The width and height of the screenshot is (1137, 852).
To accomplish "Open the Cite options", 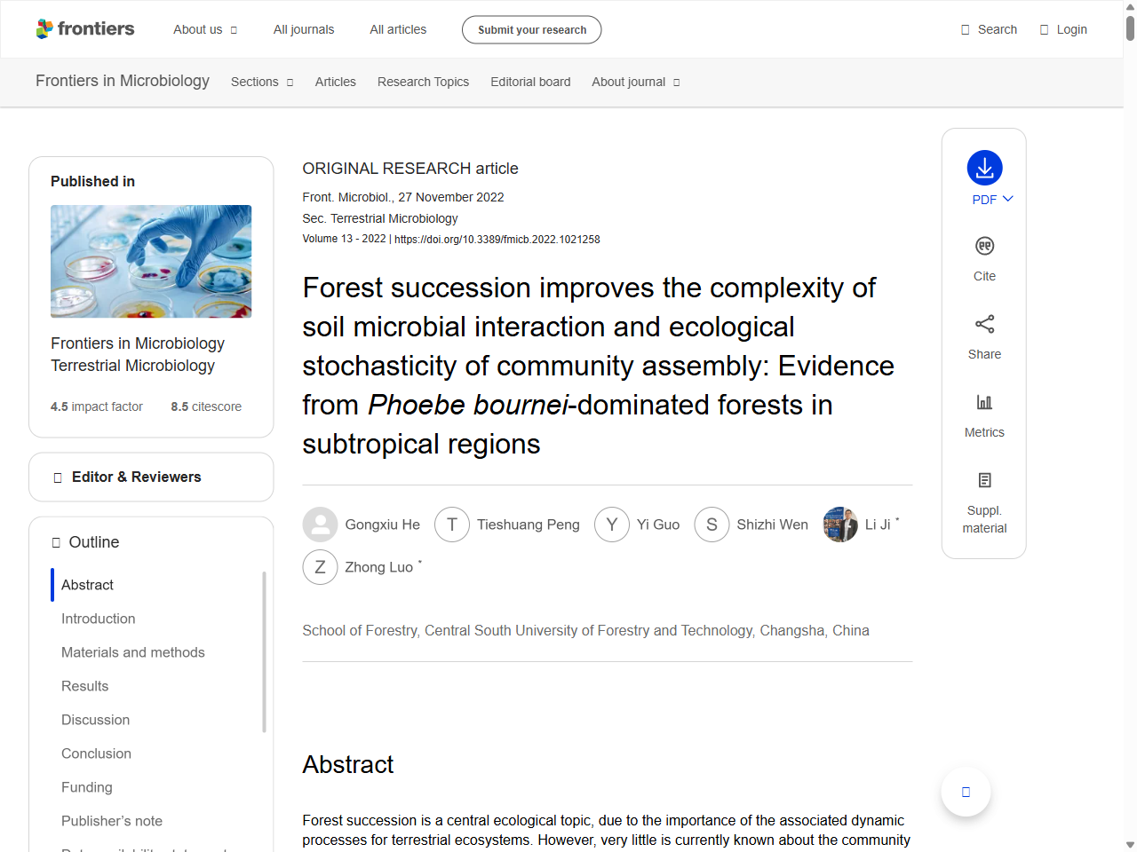I will click(x=983, y=257).
